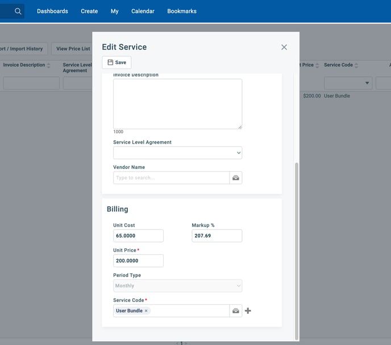Image resolution: width=391 pixels, height=345 pixels.
Task: Click the Service Code tag field
Action: click(171, 310)
